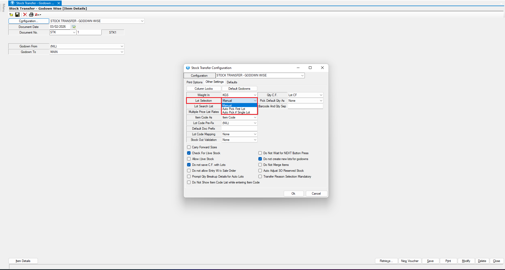This screenshot has height=270, width=505.
Task: Tick Auto Adjust SO Reserved Stock
Action: point(260,171)
